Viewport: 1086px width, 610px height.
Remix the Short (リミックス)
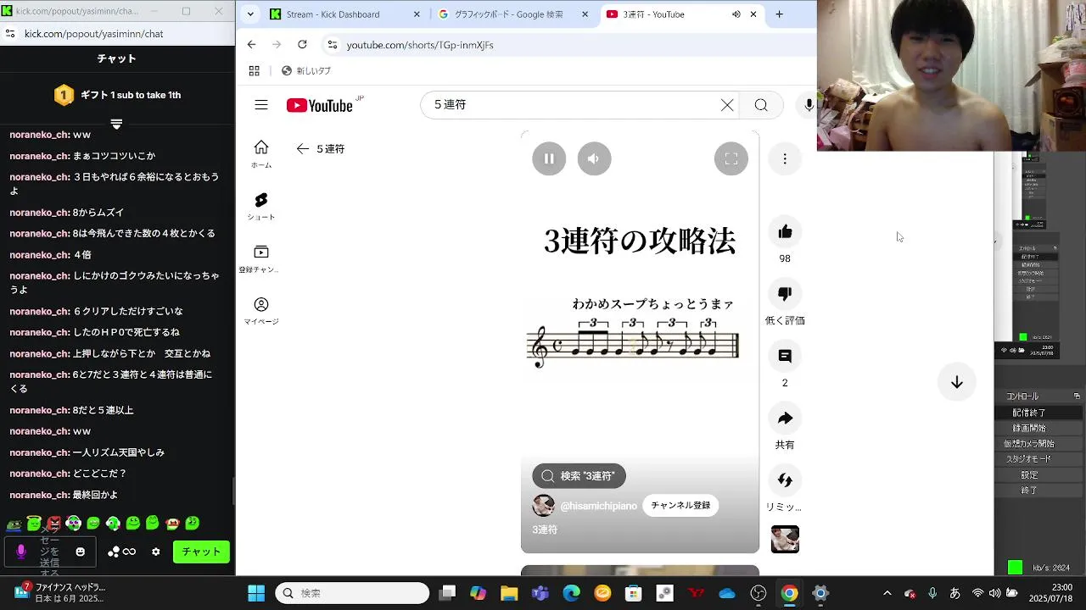tap(785, 480)
